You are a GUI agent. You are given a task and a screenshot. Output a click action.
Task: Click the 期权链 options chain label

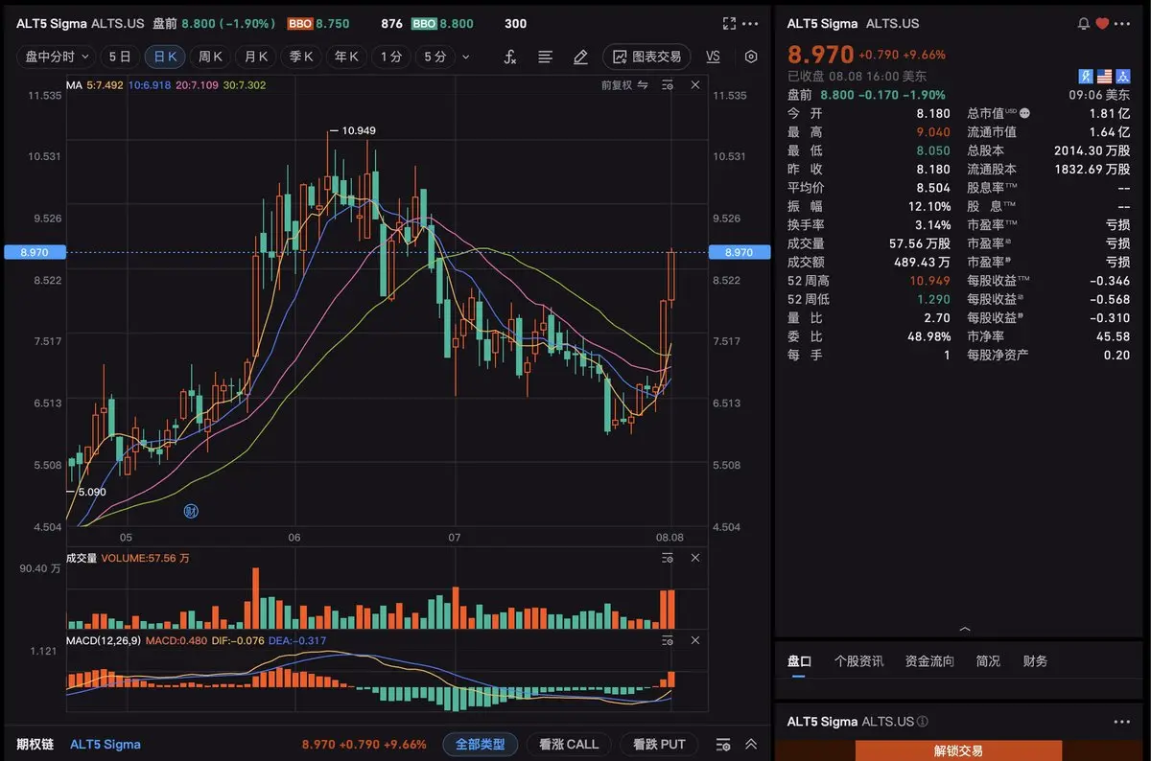pyautogui.click(x=35, y=744)
